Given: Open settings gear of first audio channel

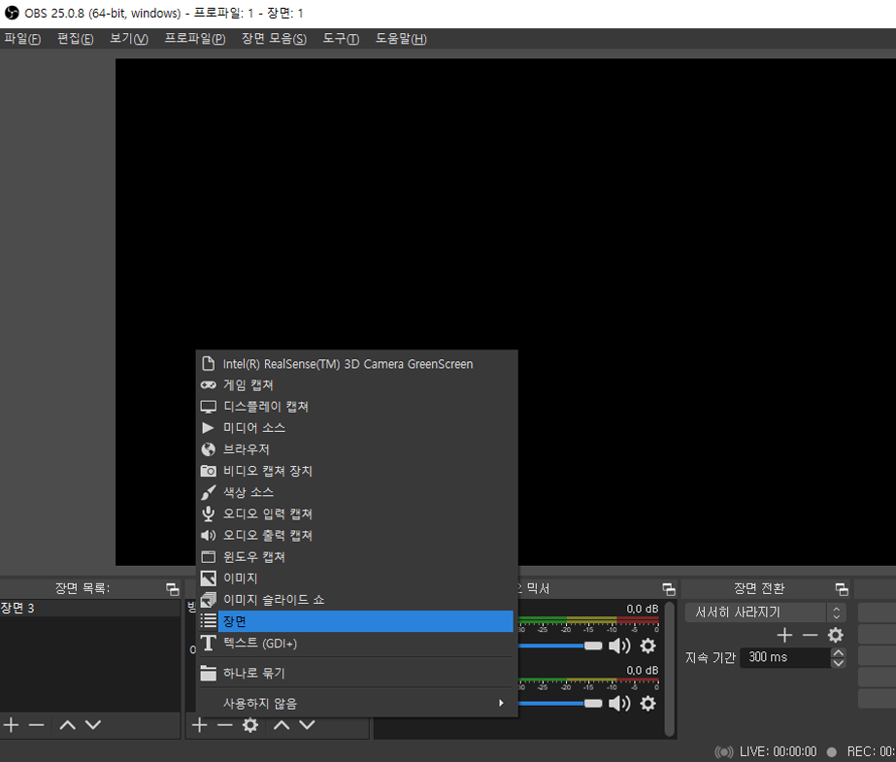Looking at the screenshot, I should click(648, 646).
